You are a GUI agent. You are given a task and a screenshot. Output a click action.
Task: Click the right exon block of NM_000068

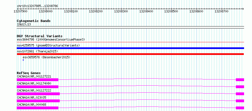pyautogui.click(x=240, y=108)
